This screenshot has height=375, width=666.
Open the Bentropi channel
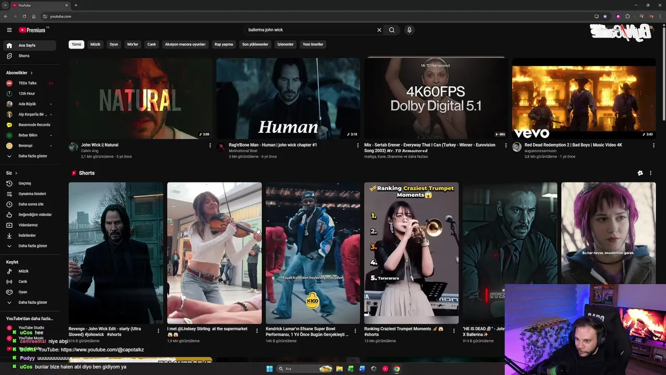(x=30, y=145)
